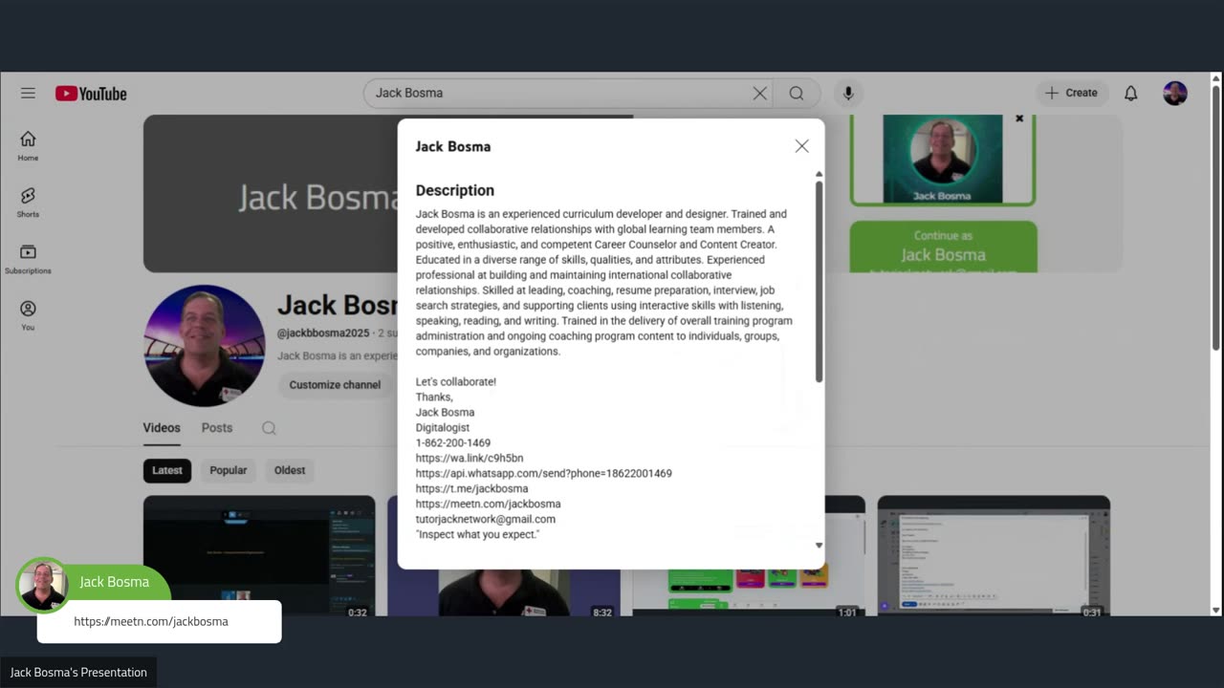Click the Description heading in dialog
The width and height of the screenshot is (1224, 688).
(454, 190)
